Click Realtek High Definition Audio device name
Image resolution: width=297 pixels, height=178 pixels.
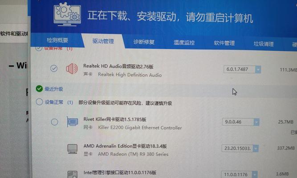click(x=130, y=75)
